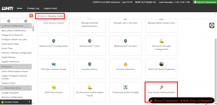Open Resolver Configuration in sidebar
Screen dimensions: 217x105
tap(12, 97)
